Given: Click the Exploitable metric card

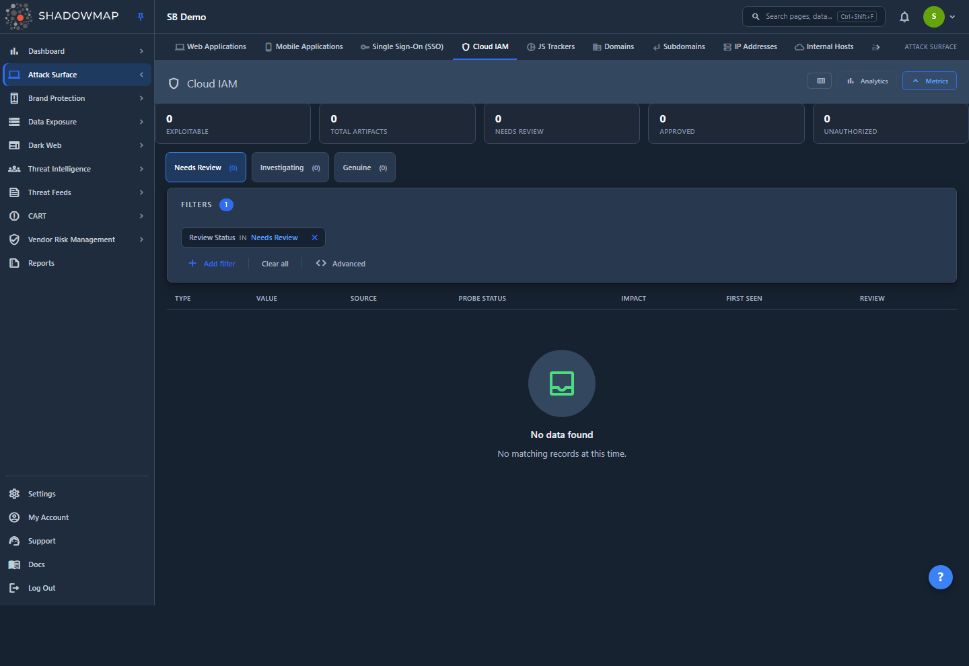Looking at the screenshot, I should tap(233, 124).
